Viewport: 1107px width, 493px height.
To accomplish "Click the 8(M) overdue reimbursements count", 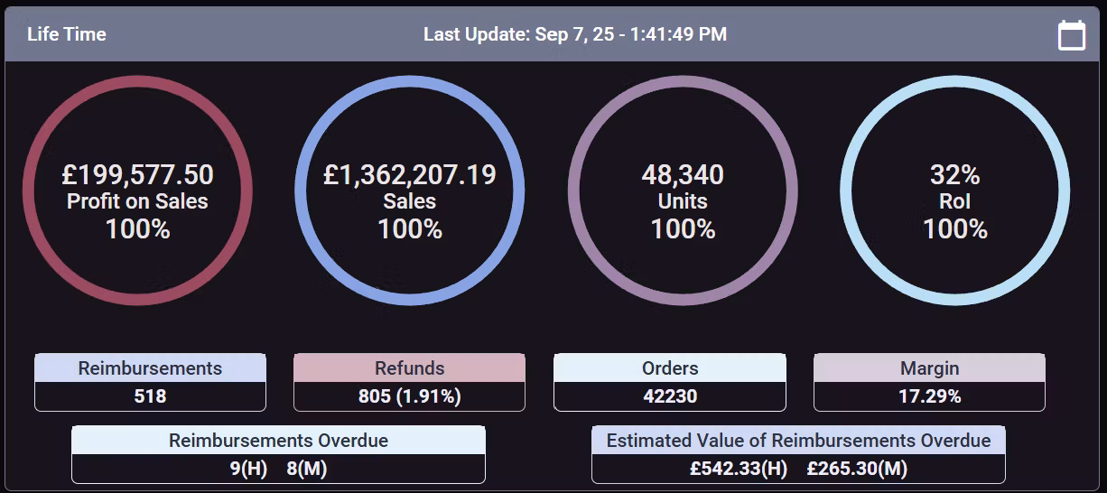I will tap(306, 469).
